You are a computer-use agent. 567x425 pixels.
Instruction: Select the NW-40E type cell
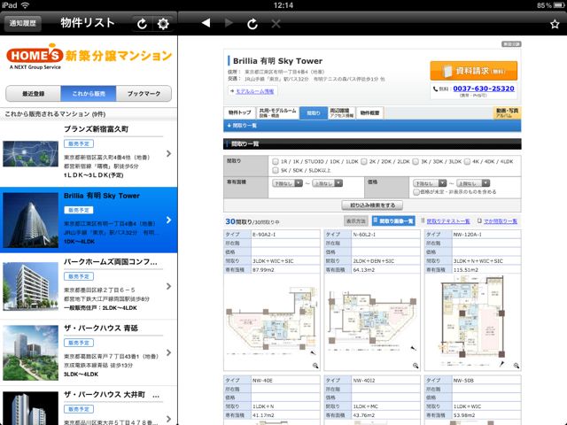[285, 381]
